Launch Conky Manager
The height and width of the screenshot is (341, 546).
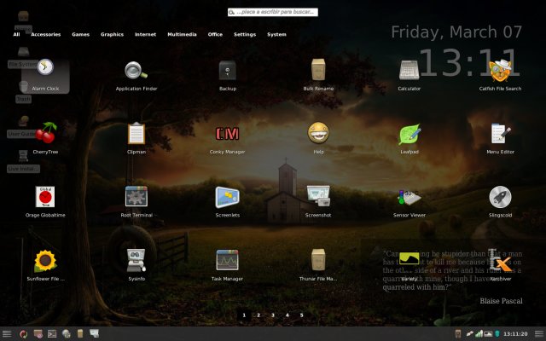(228, 138)
